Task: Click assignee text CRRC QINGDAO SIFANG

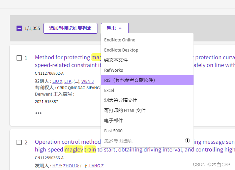Action: coord(78,88)
